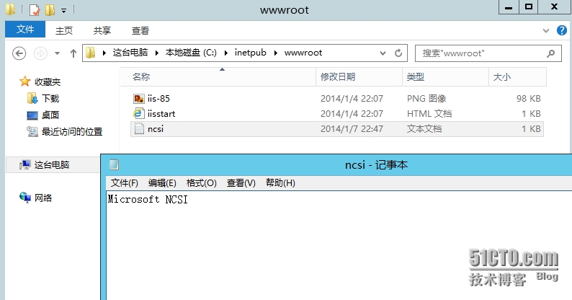Click the HTML 文档 type cell
Viewport: 572px width, 300px height.
(x=429, y=114)
